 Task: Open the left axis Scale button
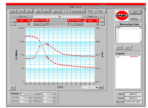13,22
